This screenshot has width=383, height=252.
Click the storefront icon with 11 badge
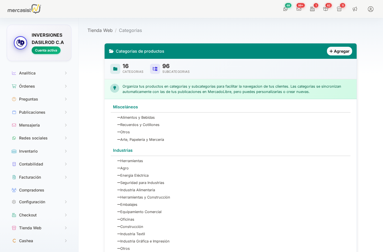pos(339,9)
